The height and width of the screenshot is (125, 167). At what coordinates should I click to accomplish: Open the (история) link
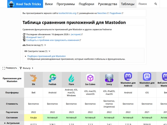(x=76, y=34)
